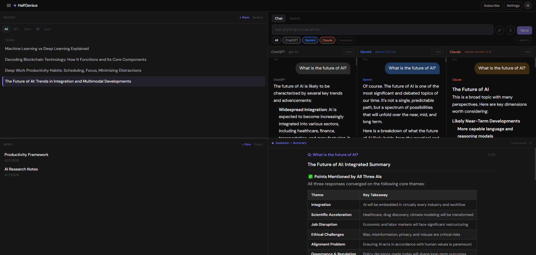Toggle the Claude target chip
Image resolution: width=536 pixels, height=255 pixels.
[327, 40]
